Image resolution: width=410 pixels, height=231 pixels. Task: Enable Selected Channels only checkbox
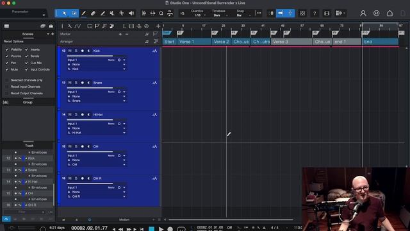7,80
